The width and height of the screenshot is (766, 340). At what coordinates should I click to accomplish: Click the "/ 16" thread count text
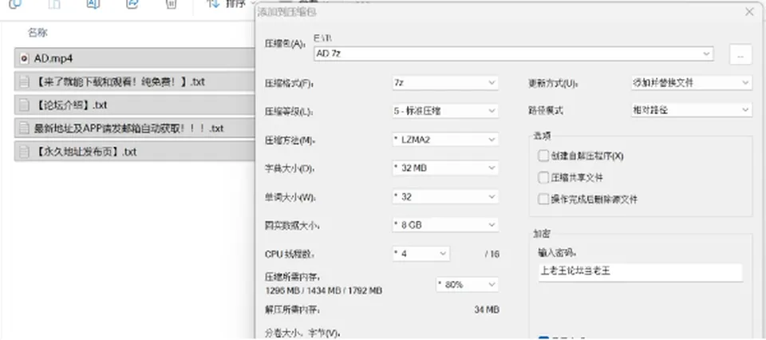click(x=492, y=255)
